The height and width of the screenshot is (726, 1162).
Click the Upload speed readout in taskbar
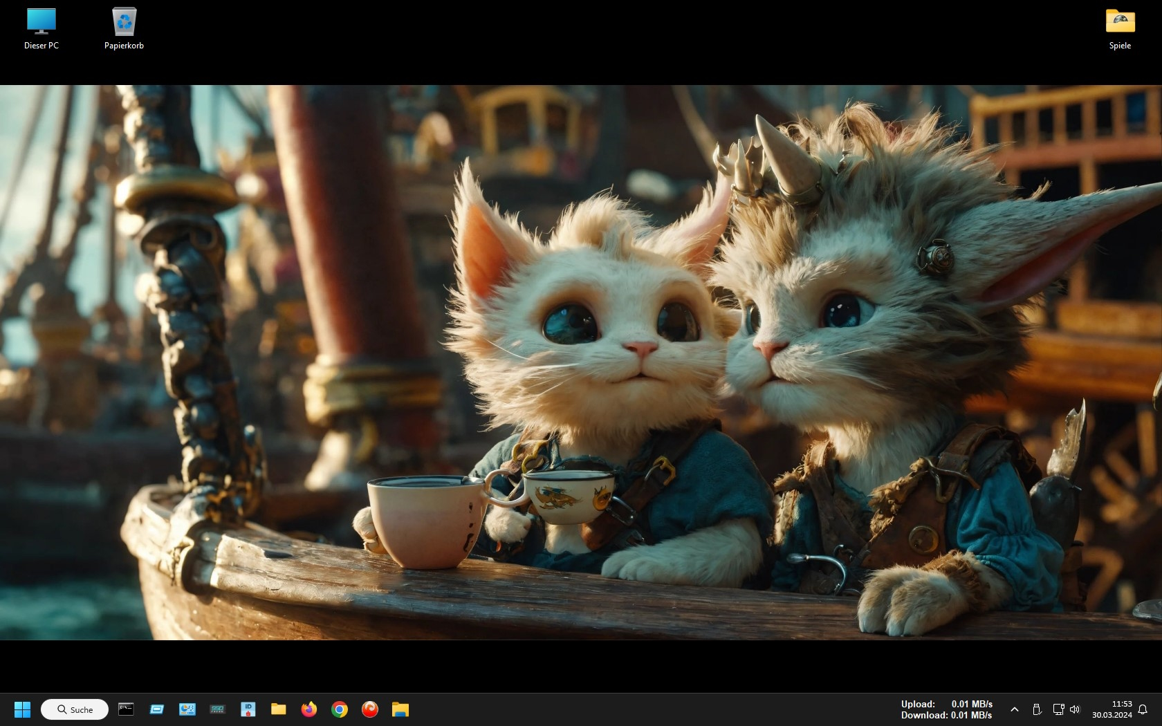946,704
